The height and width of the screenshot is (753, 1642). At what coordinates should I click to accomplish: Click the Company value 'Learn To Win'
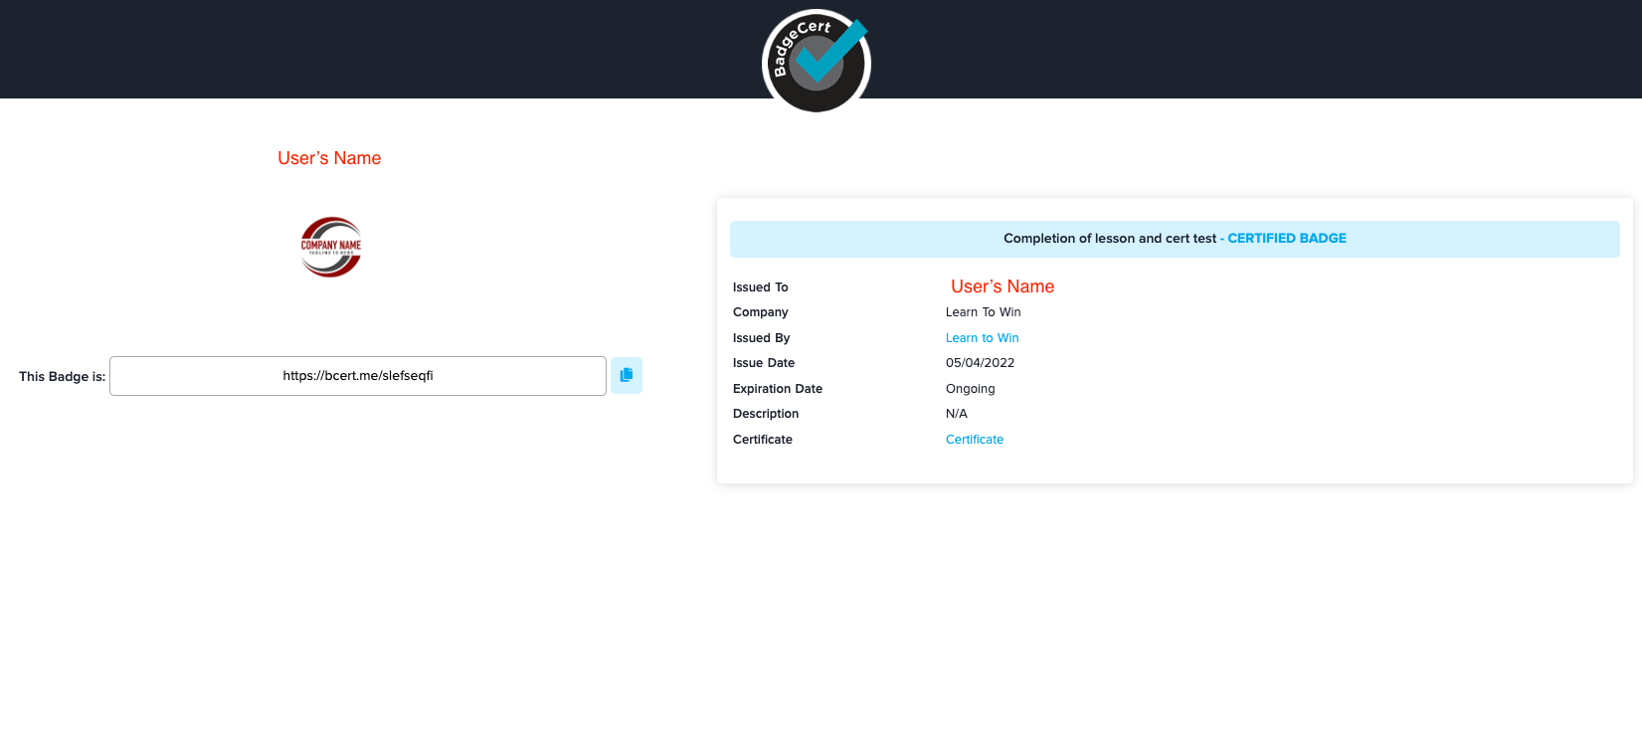tap(983, 312)
